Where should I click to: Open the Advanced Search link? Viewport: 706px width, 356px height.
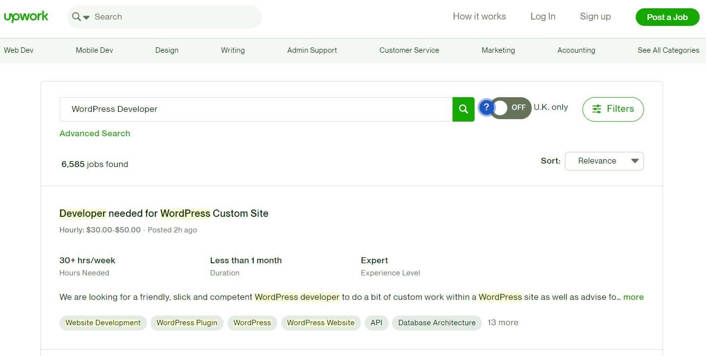pos(95,133)
